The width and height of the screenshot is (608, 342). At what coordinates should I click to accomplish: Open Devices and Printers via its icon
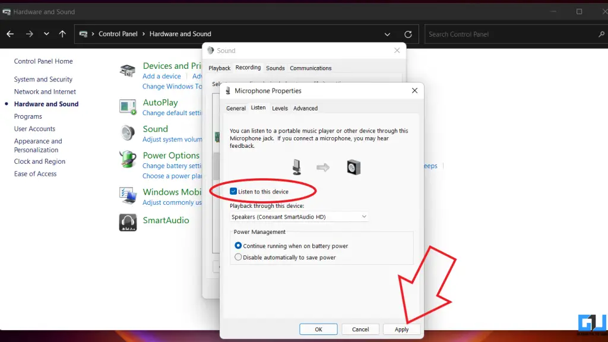pos(127,69)
